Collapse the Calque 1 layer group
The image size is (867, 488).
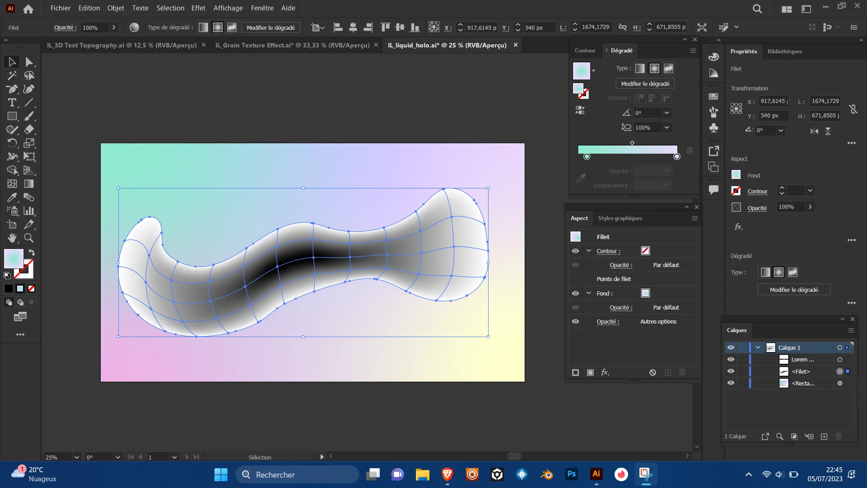coord(758,347)
